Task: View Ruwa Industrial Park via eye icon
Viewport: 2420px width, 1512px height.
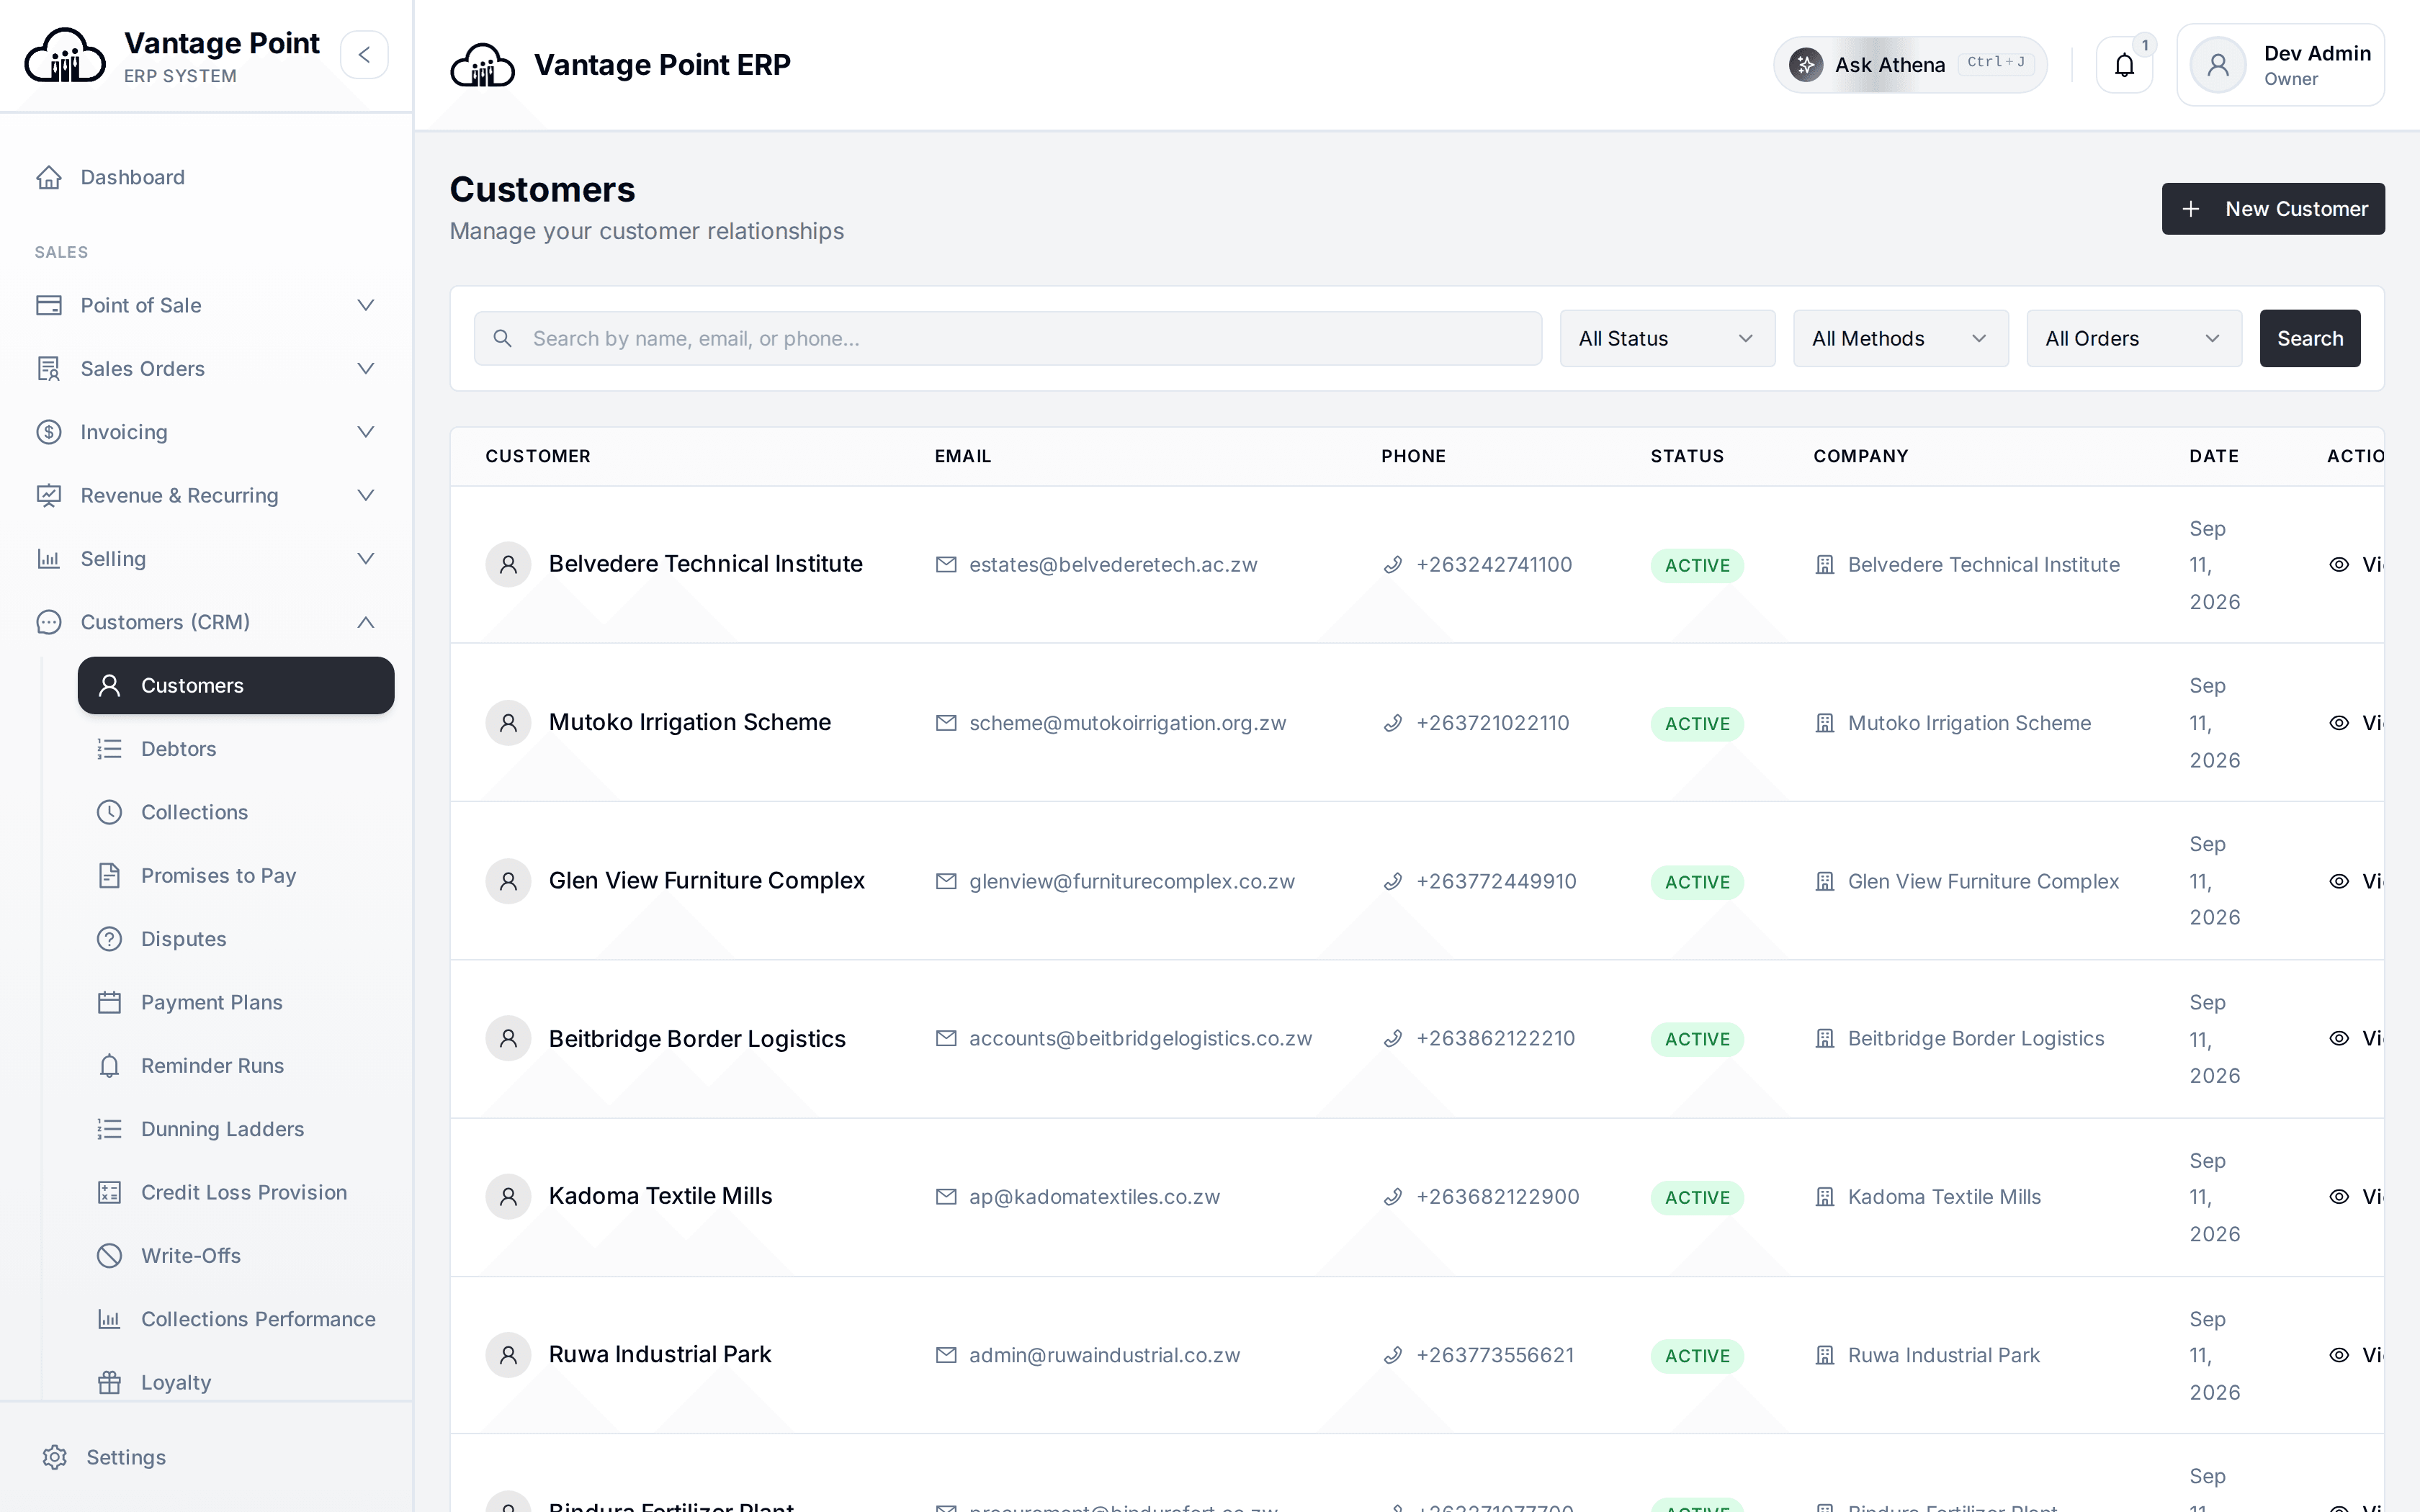Action: (x=2339, y=1355)
